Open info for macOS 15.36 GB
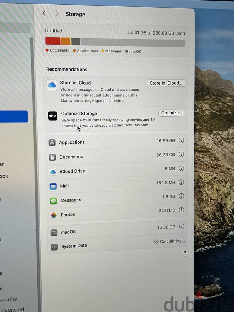Viewport: 234px width, 312px height. click(x=181, y=227)
